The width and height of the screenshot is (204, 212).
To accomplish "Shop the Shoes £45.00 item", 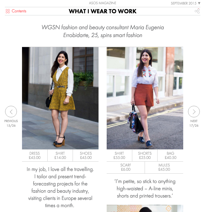I will (86, 155).
